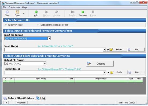
Task: Select (S)pecial Processing on Files radio button
Action: tap(38, 25)
